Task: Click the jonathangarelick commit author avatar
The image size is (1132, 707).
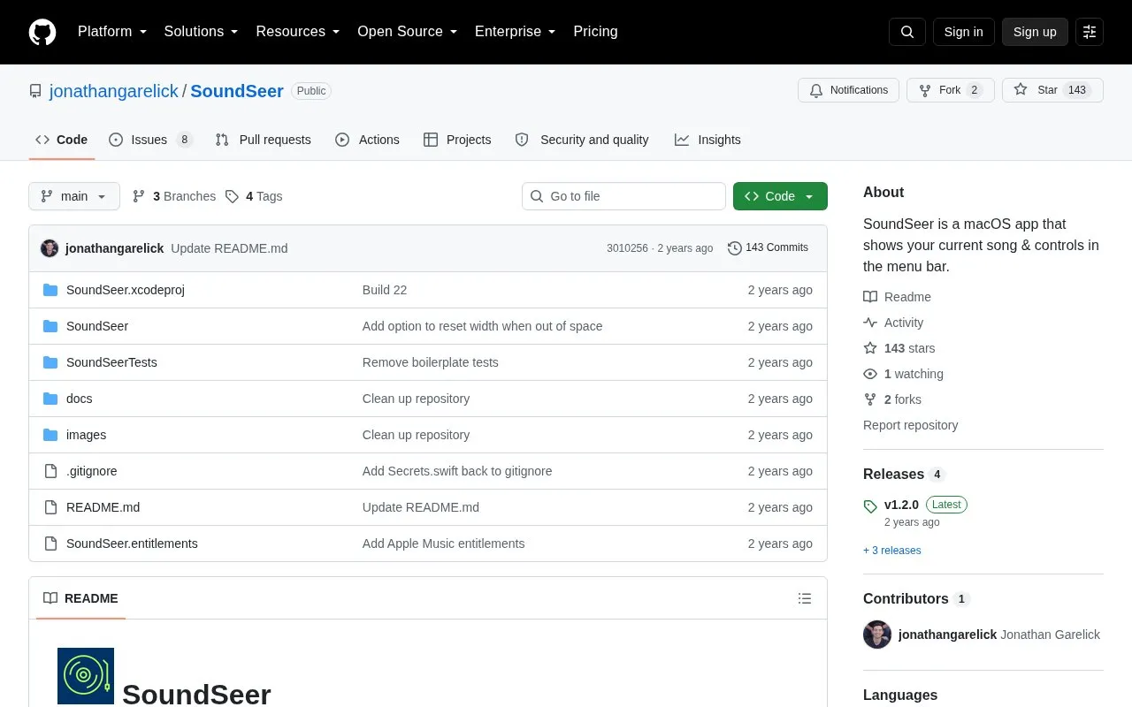Action: (50, 248)
